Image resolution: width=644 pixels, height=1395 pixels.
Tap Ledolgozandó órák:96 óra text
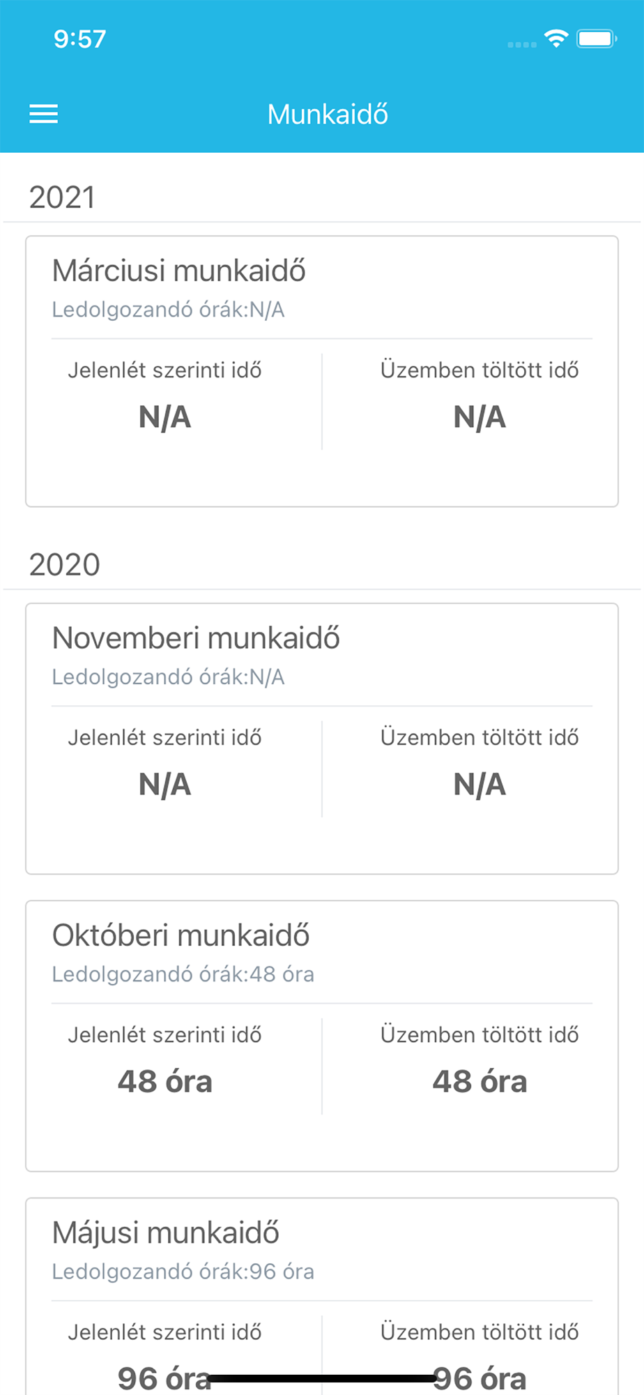(183, 1272)
